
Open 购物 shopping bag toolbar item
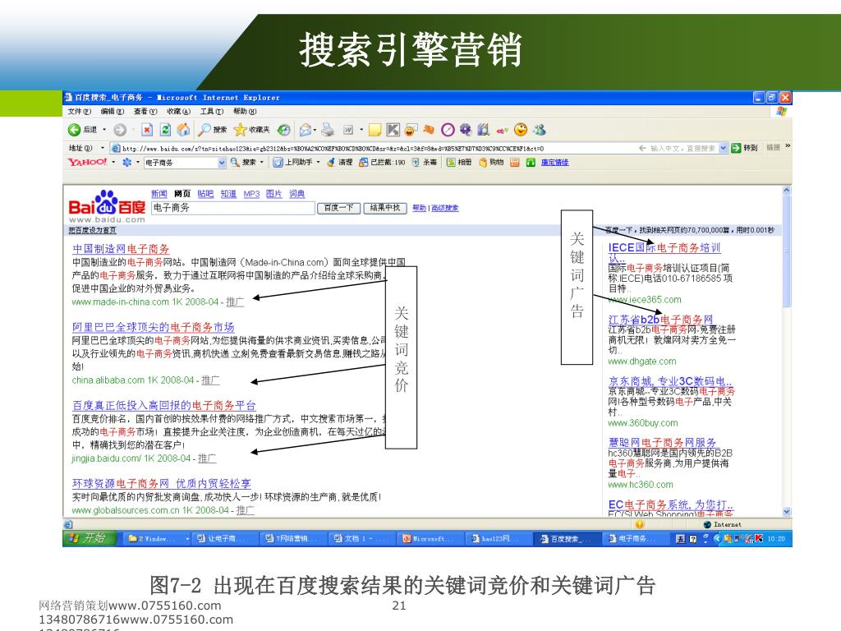coord(491,162)
